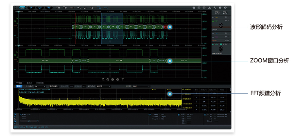Start acquisition with the play button
The width and height of the screenshot is (297, 138).
(x=31, y=8)
